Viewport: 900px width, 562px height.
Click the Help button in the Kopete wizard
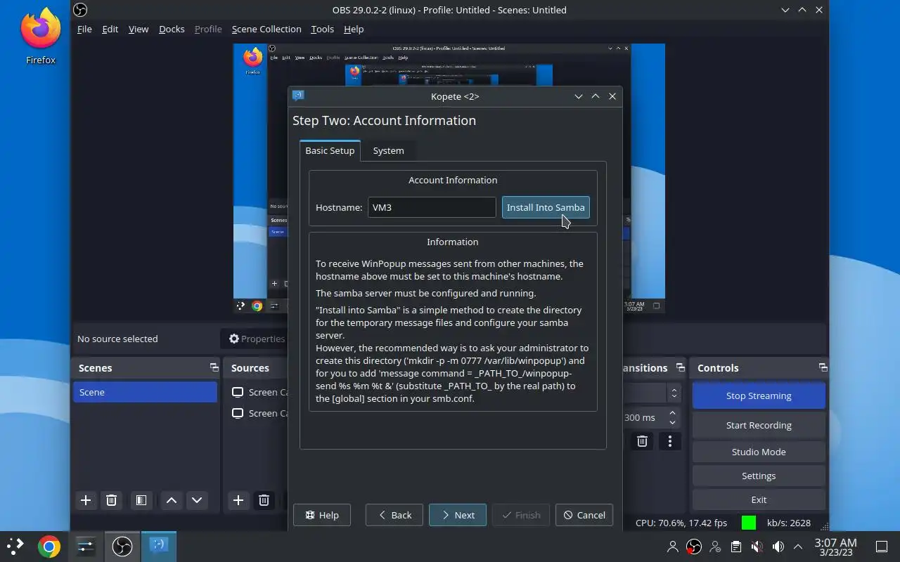coord(322,515)
